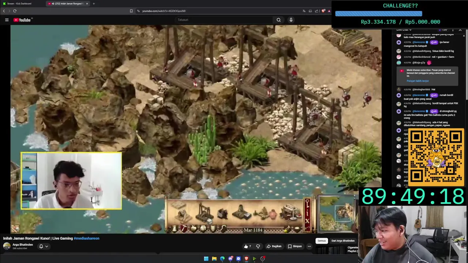The height and width of the screenshot is (263, 468).
Task: Open the Arga Bhatinden channel name
Action: pos(23,245)
